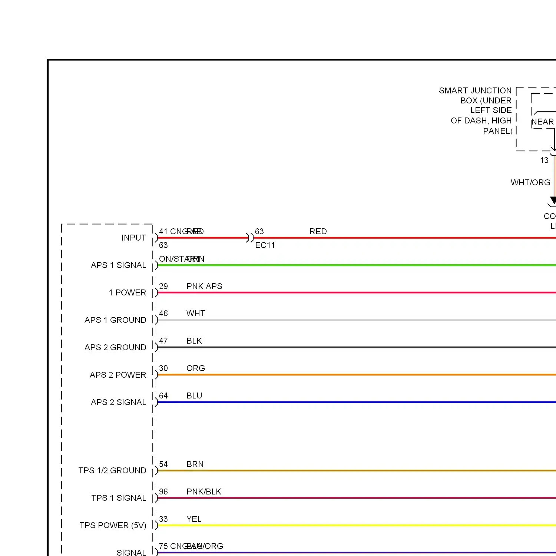Click the WHT/ORG wire label
This screenshot has height=556, width=556.
coord(530,182)
